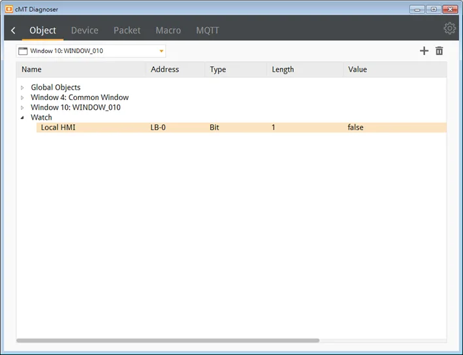
Task: Add a watch item with the plus icon
Action: (x=424, y=51)
